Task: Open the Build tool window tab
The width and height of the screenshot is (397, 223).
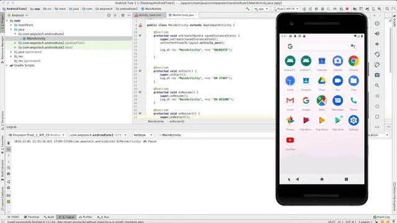Action: click(x=48, y=217)
